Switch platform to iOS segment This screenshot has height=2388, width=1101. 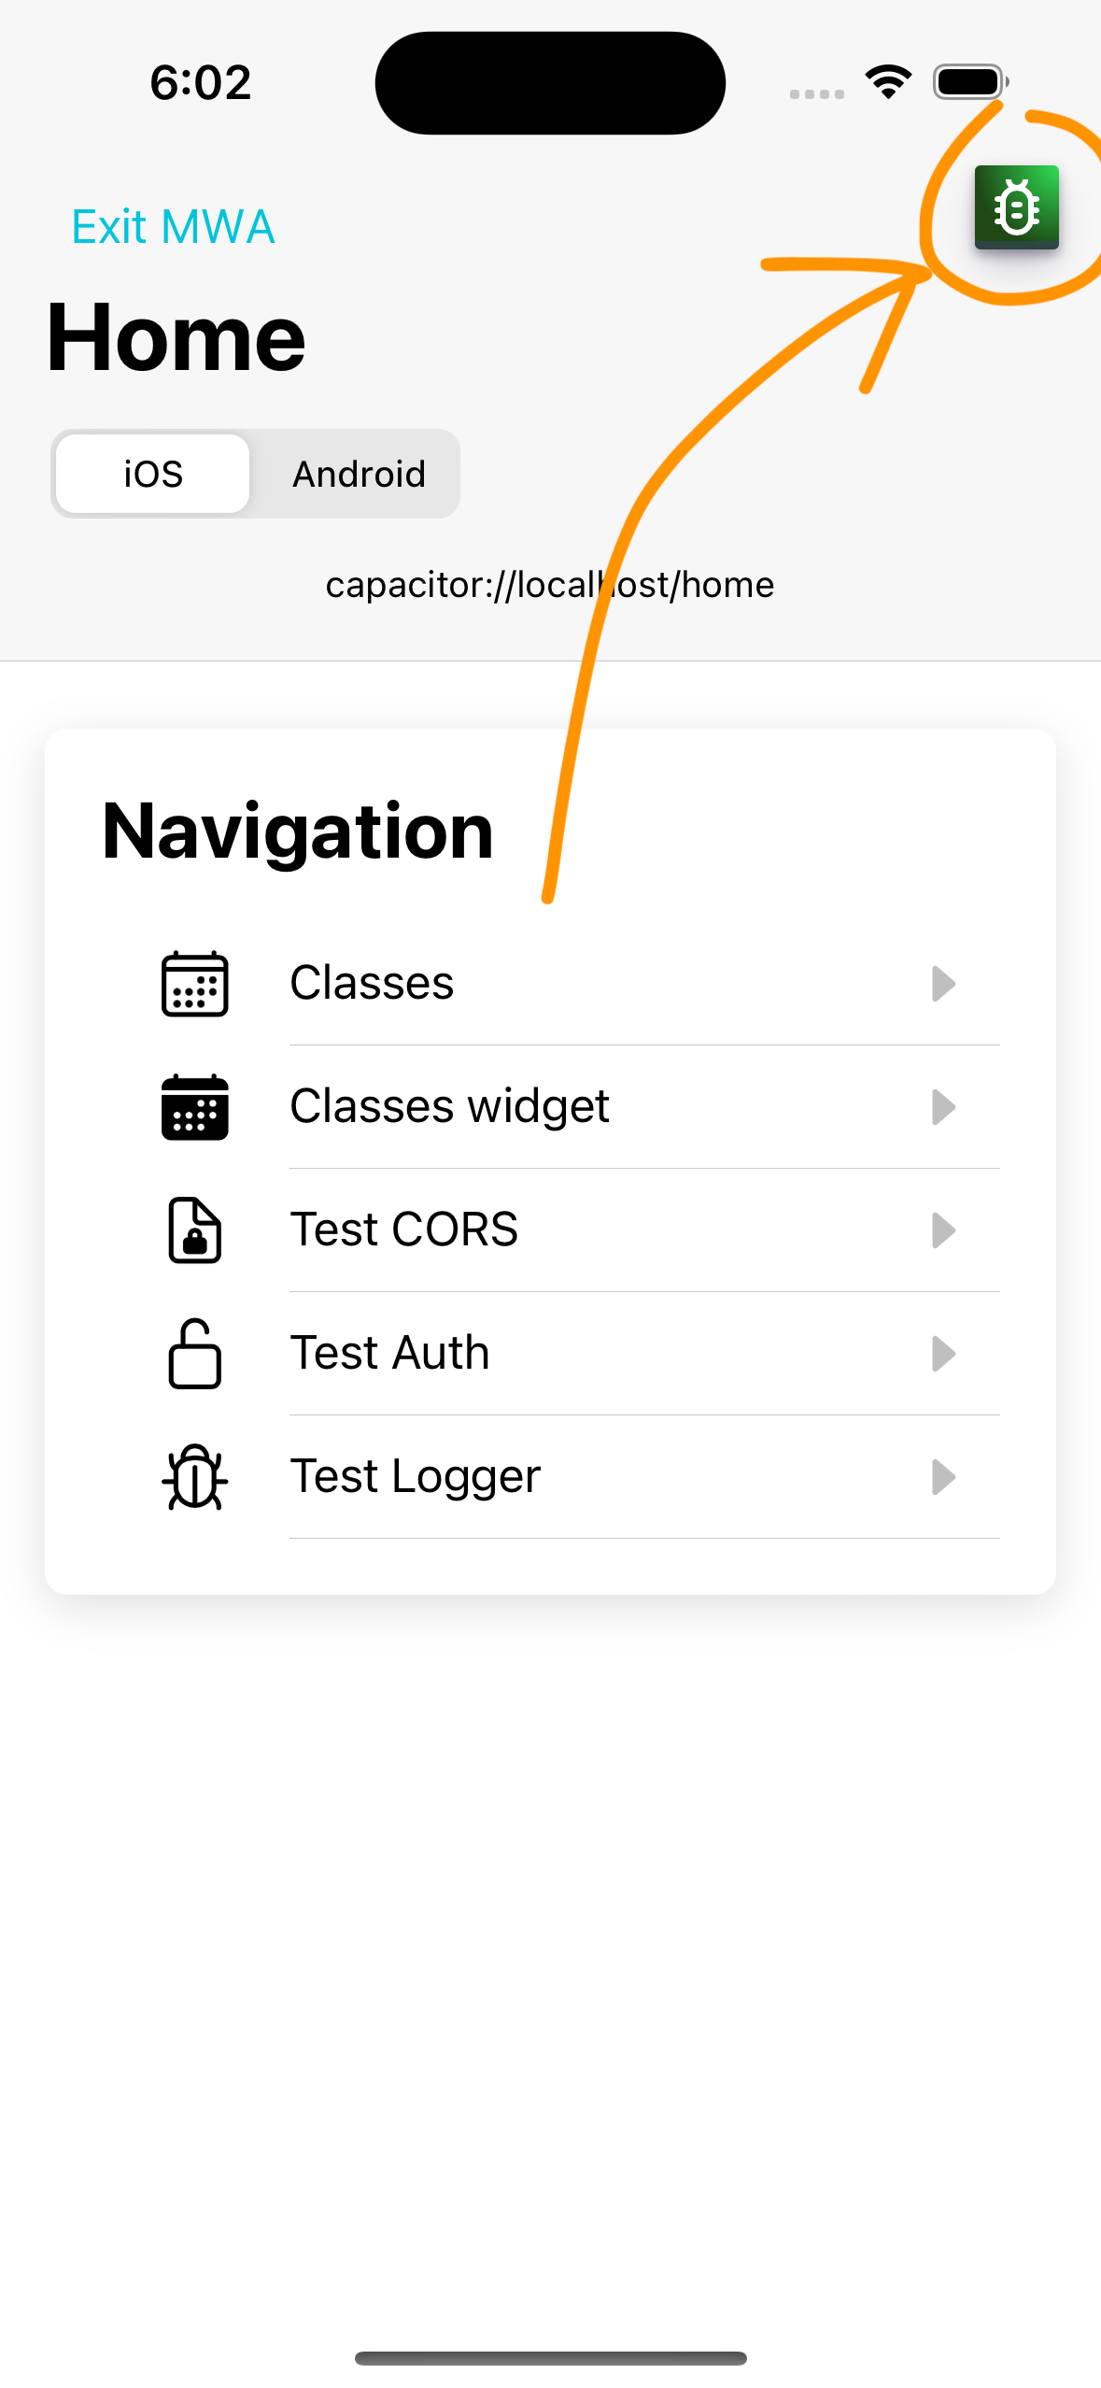[153, 474]
